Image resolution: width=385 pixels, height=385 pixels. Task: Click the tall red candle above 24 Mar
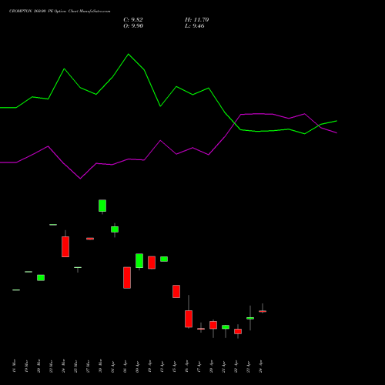65,246
